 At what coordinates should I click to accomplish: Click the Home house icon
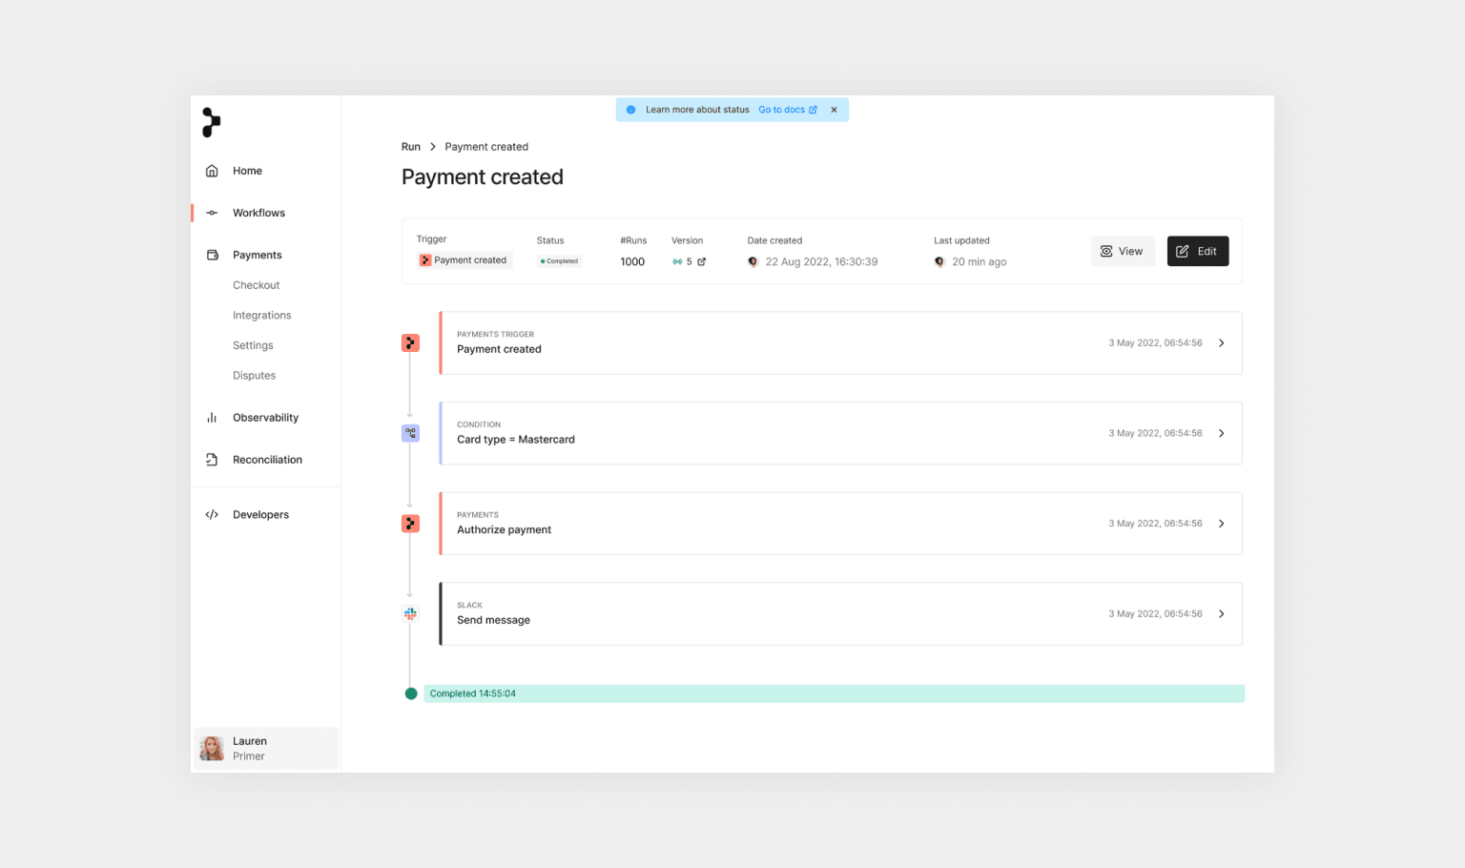pos(212,171)
